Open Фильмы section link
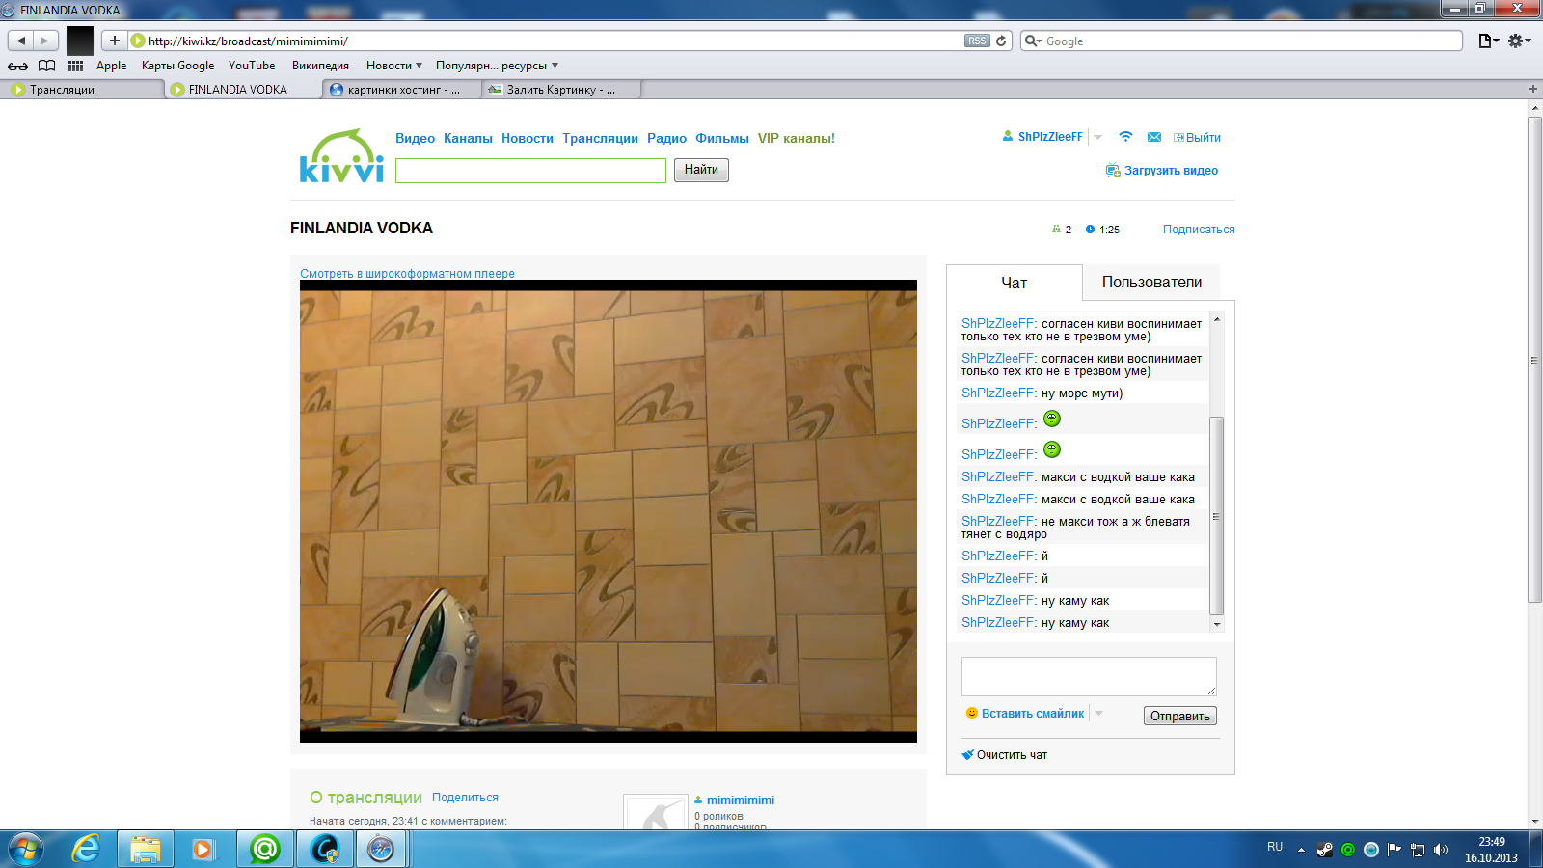Screen dimensions: 1543x868 [x=722, y=138]
